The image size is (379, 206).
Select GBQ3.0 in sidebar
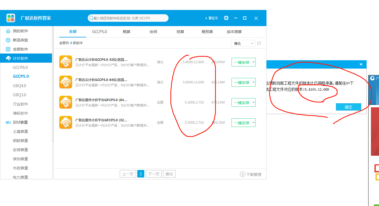coord(19,95)
